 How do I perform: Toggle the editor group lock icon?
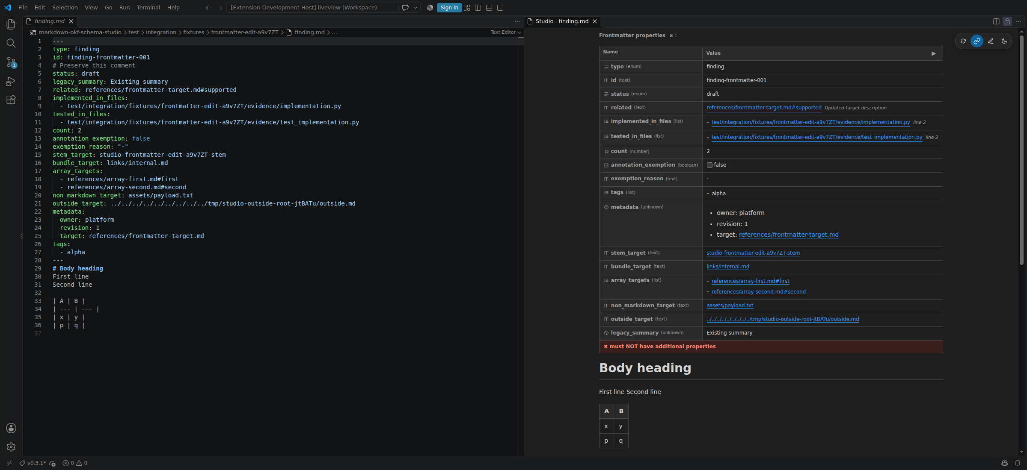[1007, 21]
